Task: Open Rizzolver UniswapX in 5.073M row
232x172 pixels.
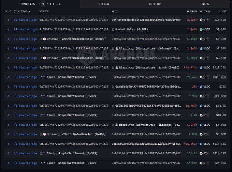Action: (149, 125)
